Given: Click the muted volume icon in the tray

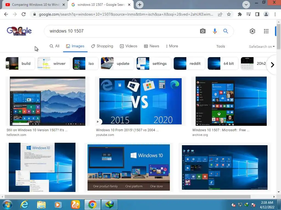Looking at the screenshot, I should coord(233,205).
